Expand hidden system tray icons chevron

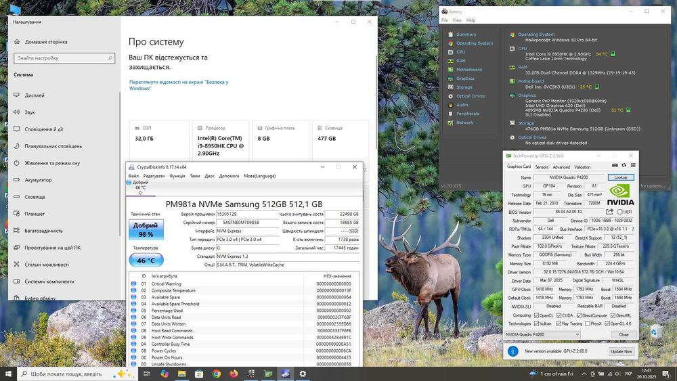coord(584,374)
